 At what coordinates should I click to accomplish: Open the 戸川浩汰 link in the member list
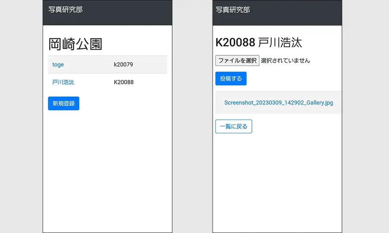[x=63, y=82]
